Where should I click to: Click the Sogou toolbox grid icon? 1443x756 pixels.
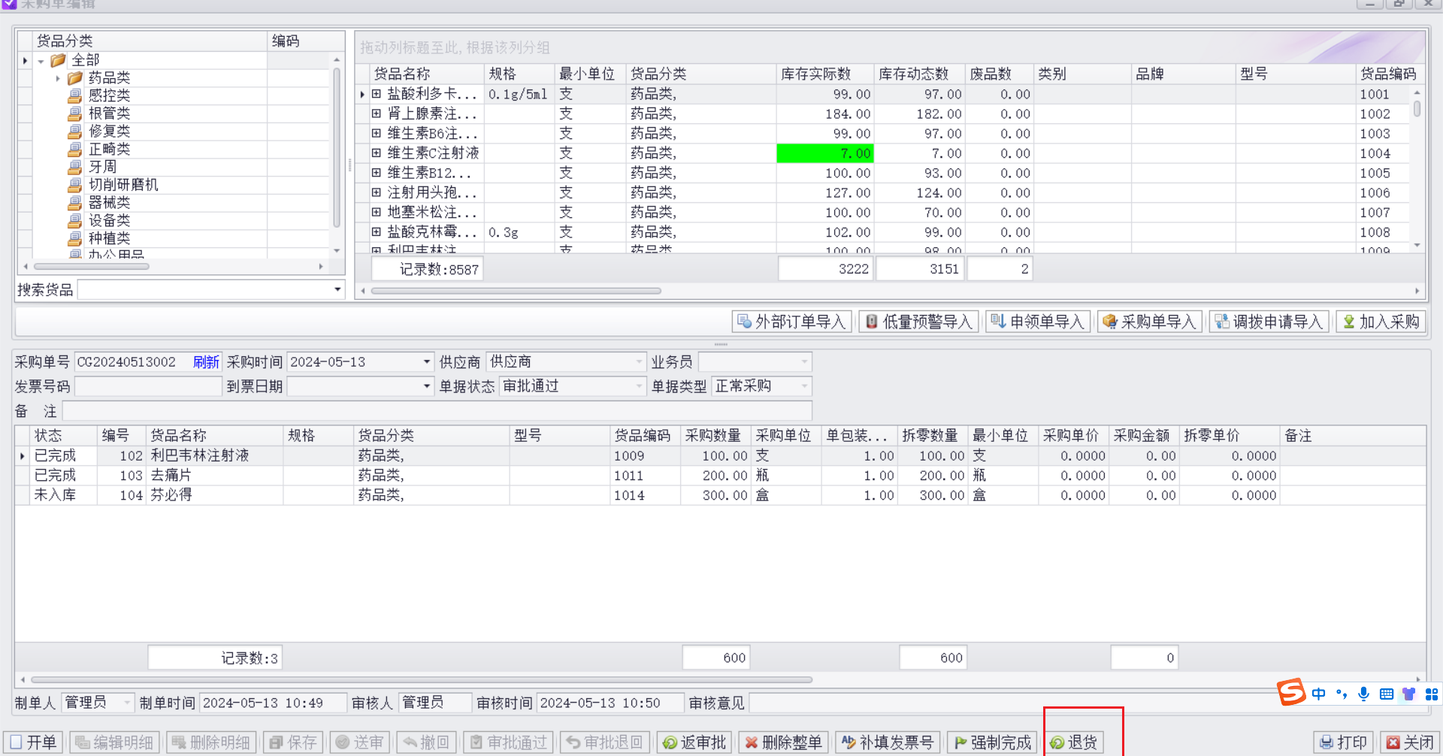(x=1432, y=694)
